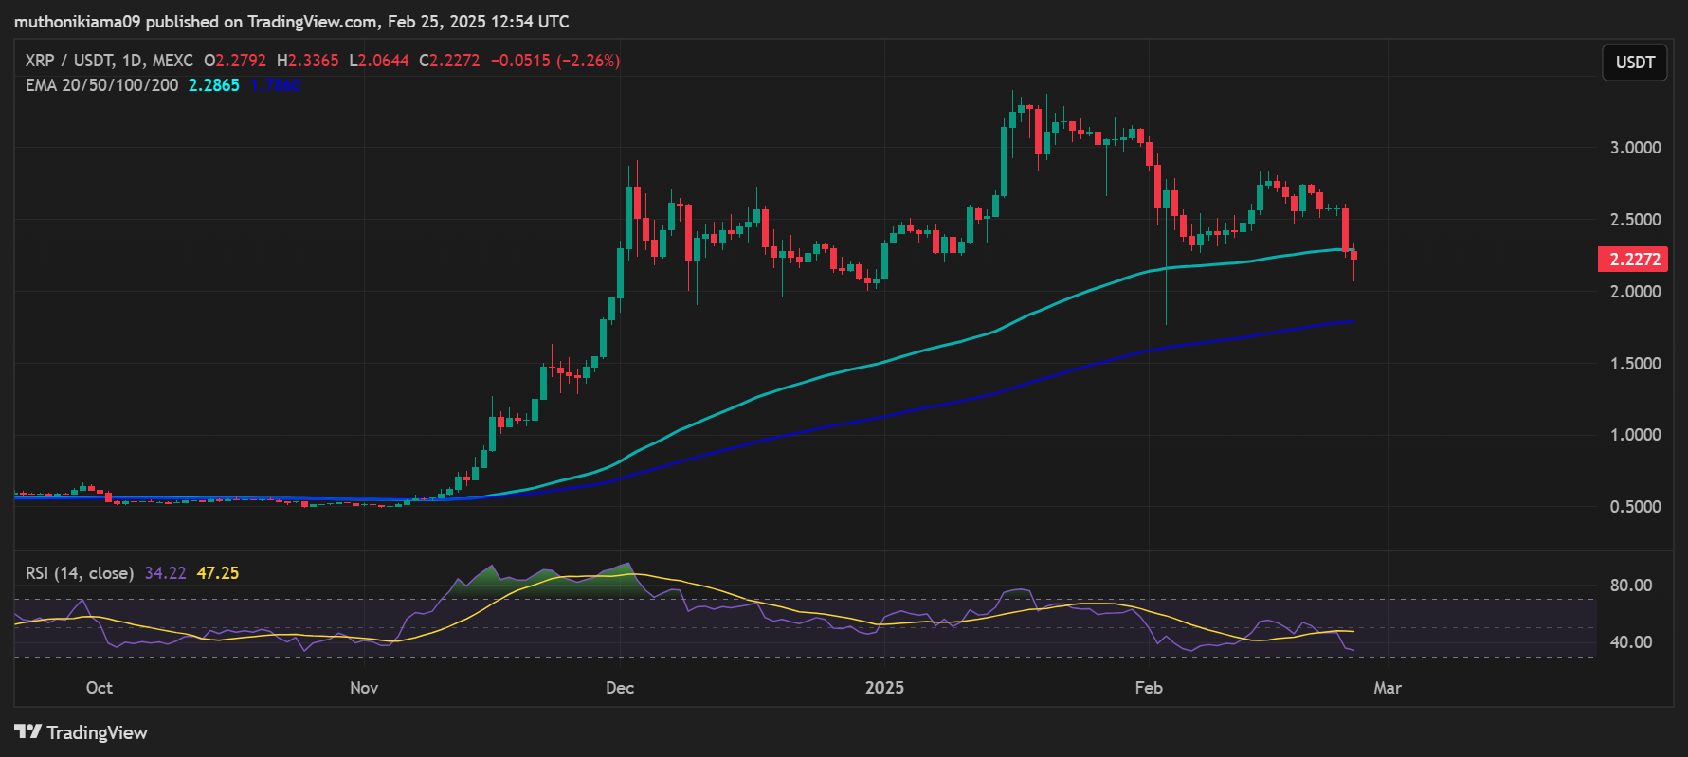Click the USDT currency button
The image size is (1688, 757).
tap(1634, 63)
